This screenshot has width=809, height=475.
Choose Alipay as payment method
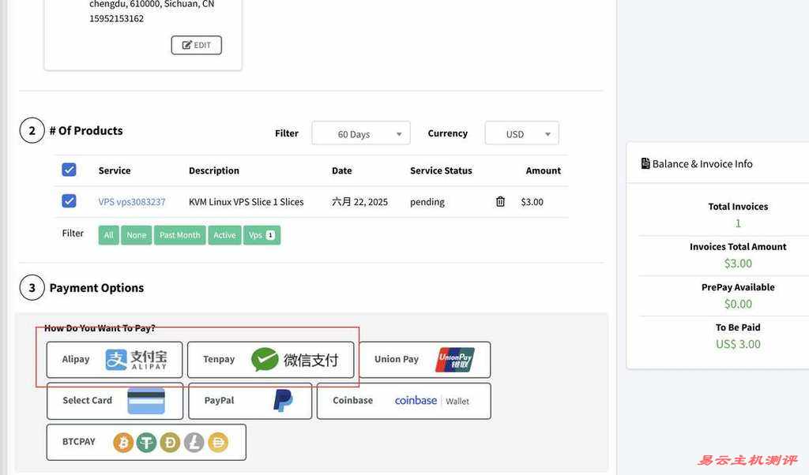pos(115,360)
